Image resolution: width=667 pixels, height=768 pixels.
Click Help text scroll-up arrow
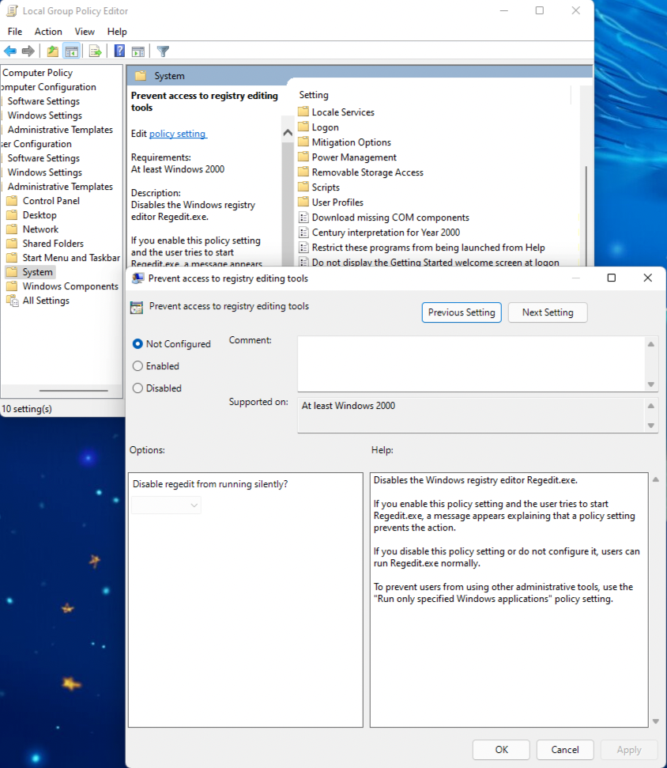[656, 479]
